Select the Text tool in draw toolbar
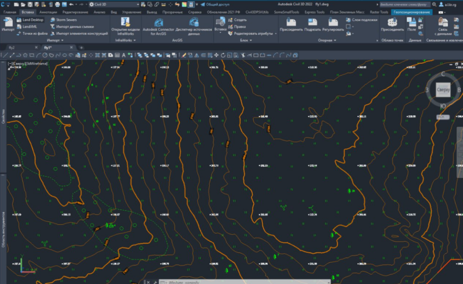 (x=124, y=55)
